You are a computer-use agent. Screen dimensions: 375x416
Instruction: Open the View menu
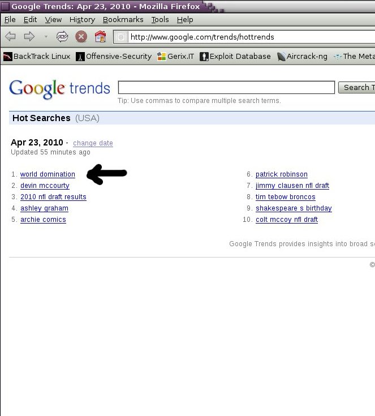pos(53,20)
